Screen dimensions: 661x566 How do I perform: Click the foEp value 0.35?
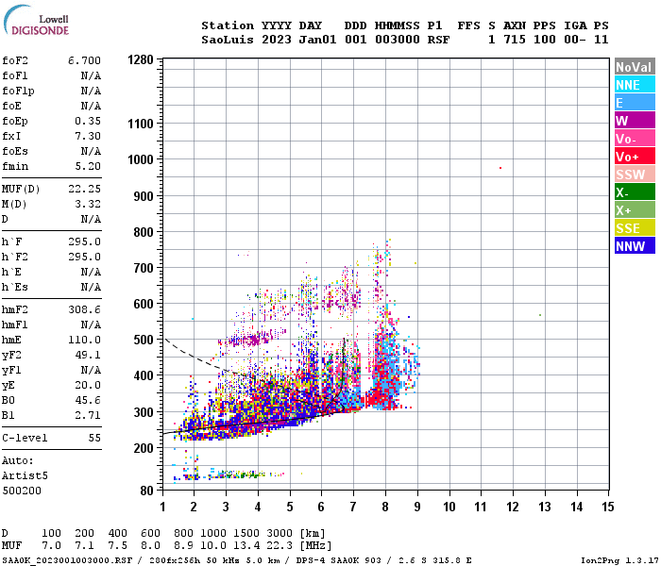tap(88, 122)
